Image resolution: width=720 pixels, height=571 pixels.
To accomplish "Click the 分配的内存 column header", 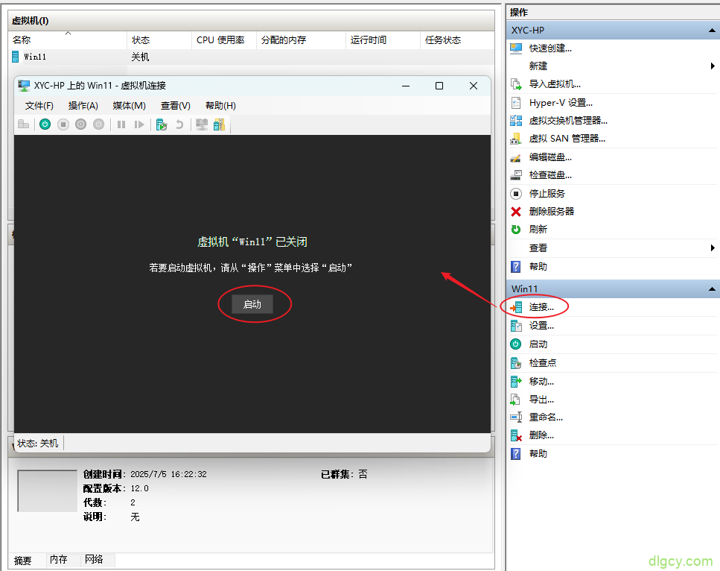I will coord(301,40).
